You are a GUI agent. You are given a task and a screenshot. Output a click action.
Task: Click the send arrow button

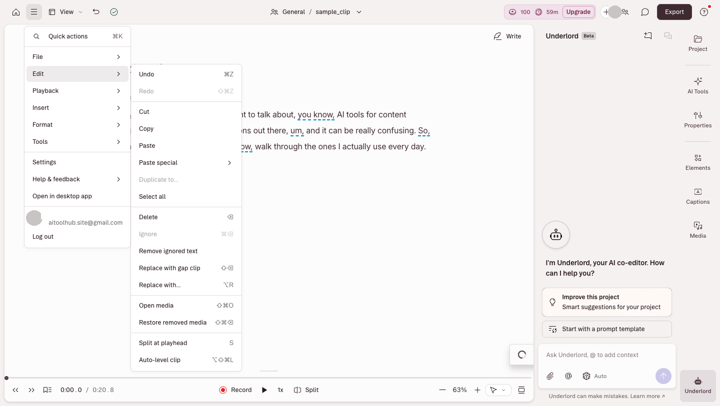click(663, 376)
